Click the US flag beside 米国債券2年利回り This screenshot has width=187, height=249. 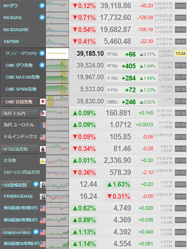coord(43,208)
